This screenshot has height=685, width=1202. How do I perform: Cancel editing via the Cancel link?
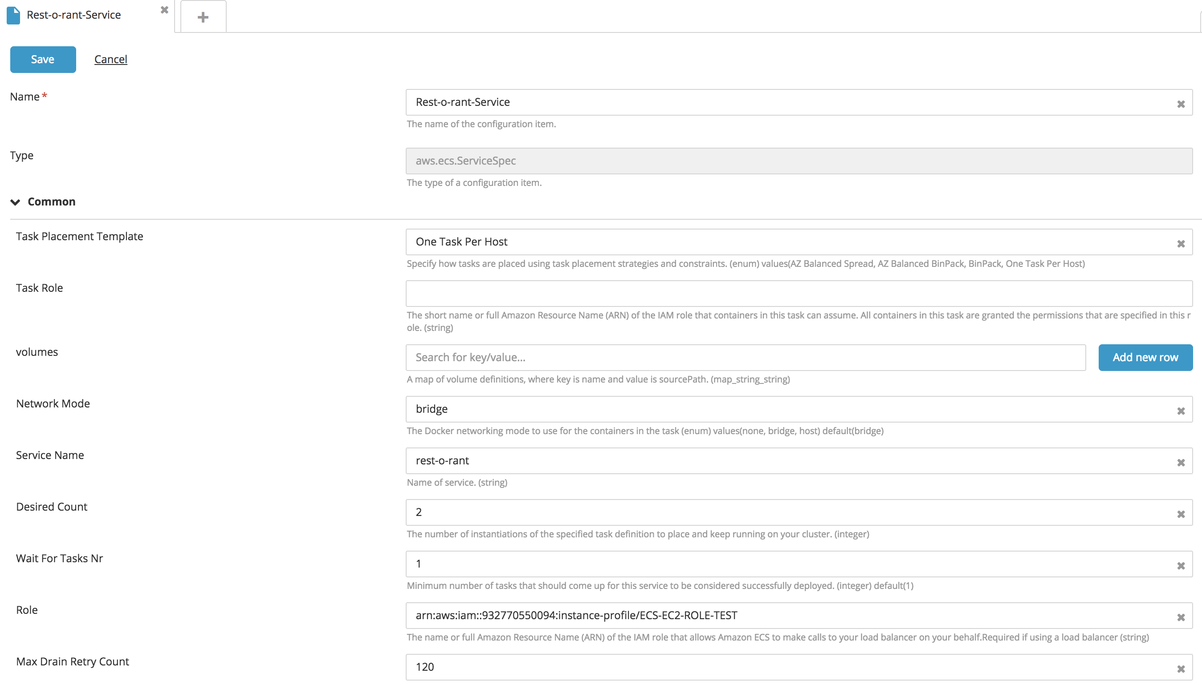coord(111,59)
